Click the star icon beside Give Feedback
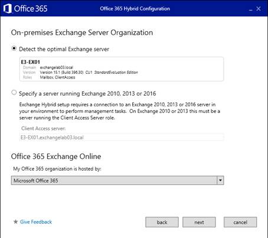Screen dimensions: 268x238 pos(15,222)
